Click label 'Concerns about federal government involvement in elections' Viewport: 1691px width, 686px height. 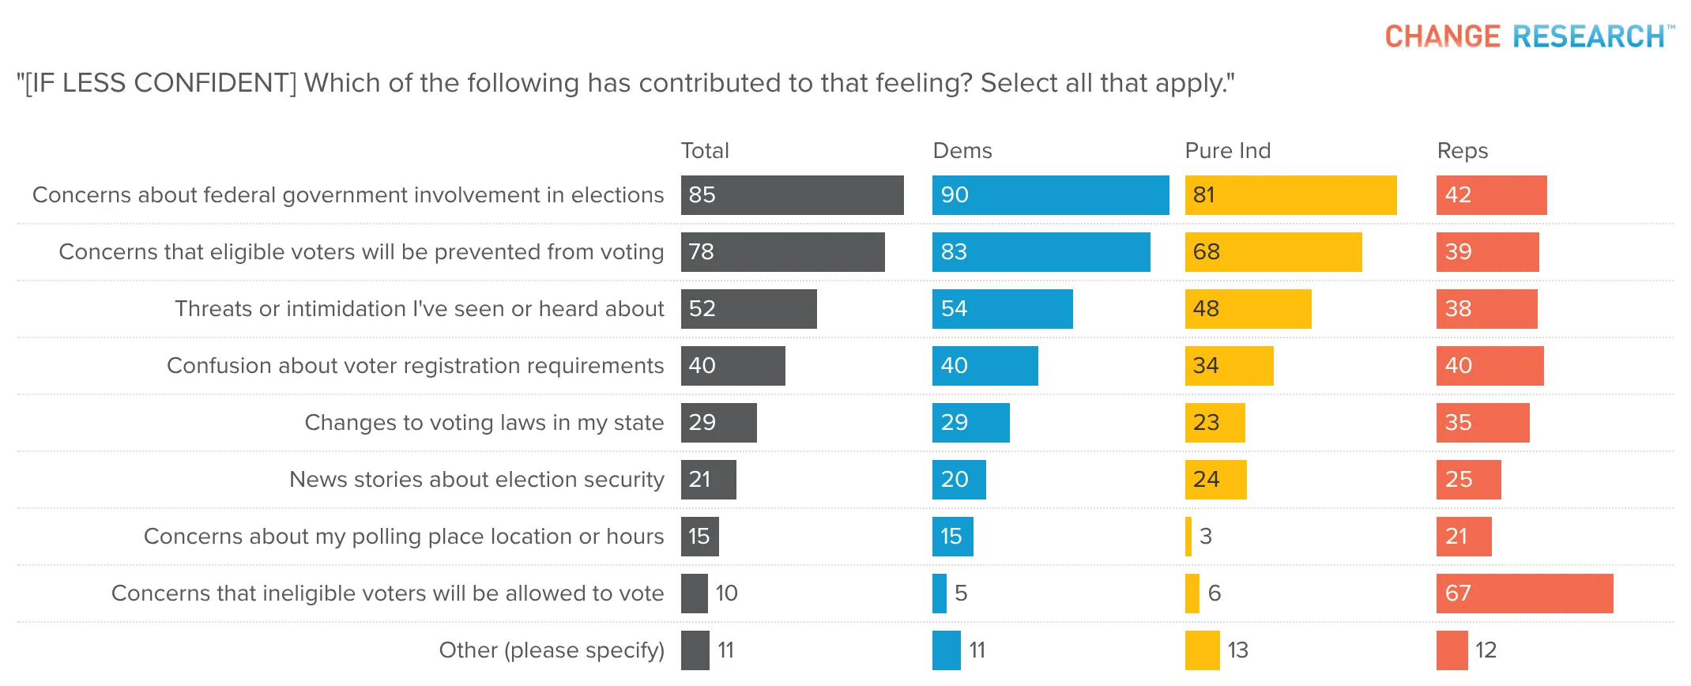pyautogui.click(x=348, y=195)
